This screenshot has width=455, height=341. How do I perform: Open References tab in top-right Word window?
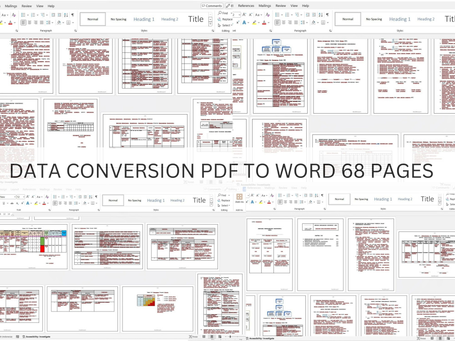point(246,5)
